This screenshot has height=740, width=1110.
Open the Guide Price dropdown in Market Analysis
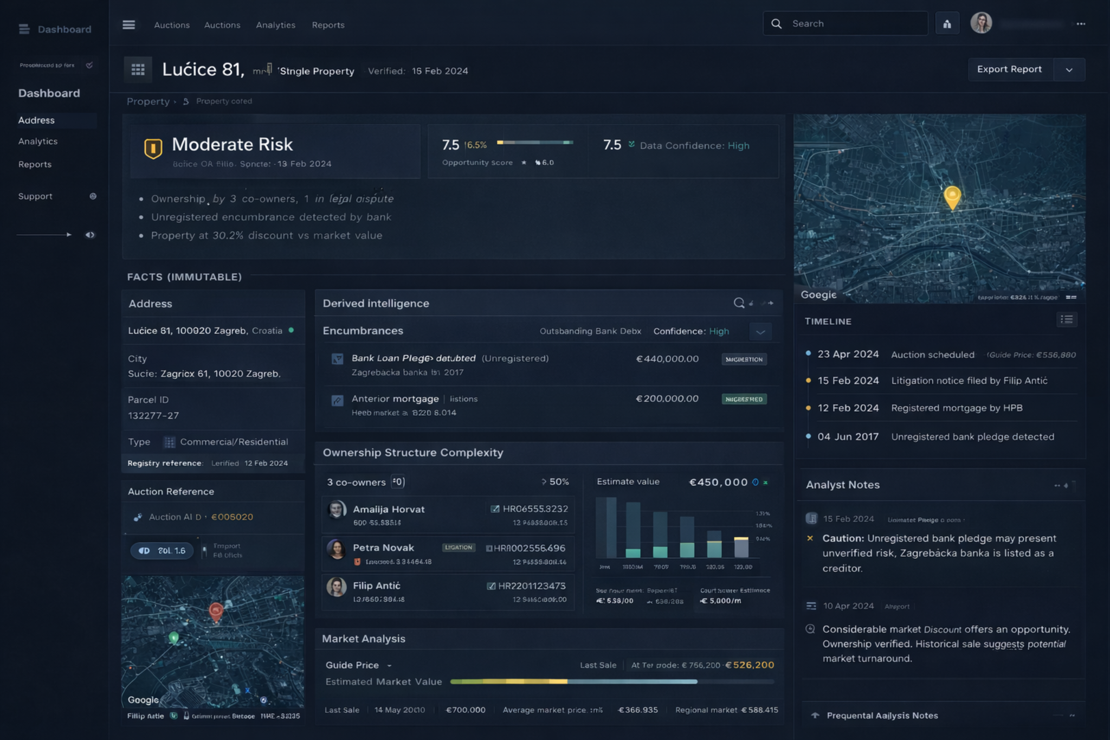point(389,665)
